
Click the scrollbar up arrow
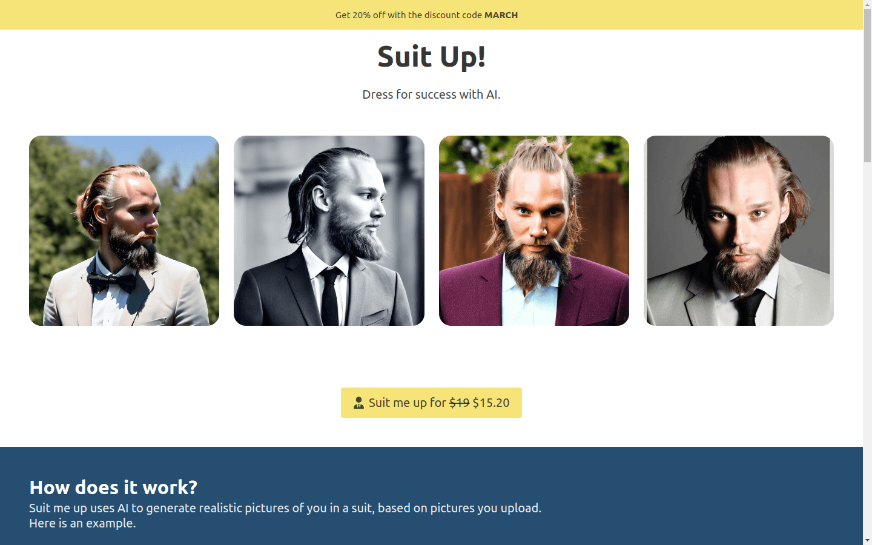pyautogui.click(x=867, y=5)
